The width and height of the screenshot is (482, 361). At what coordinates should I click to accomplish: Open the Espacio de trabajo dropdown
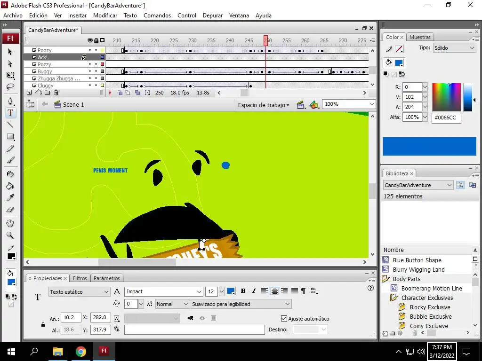pos(264,105)
